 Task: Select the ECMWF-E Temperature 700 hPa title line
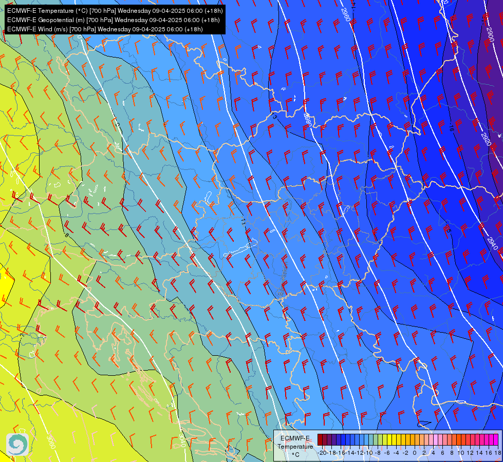(115, 11)
